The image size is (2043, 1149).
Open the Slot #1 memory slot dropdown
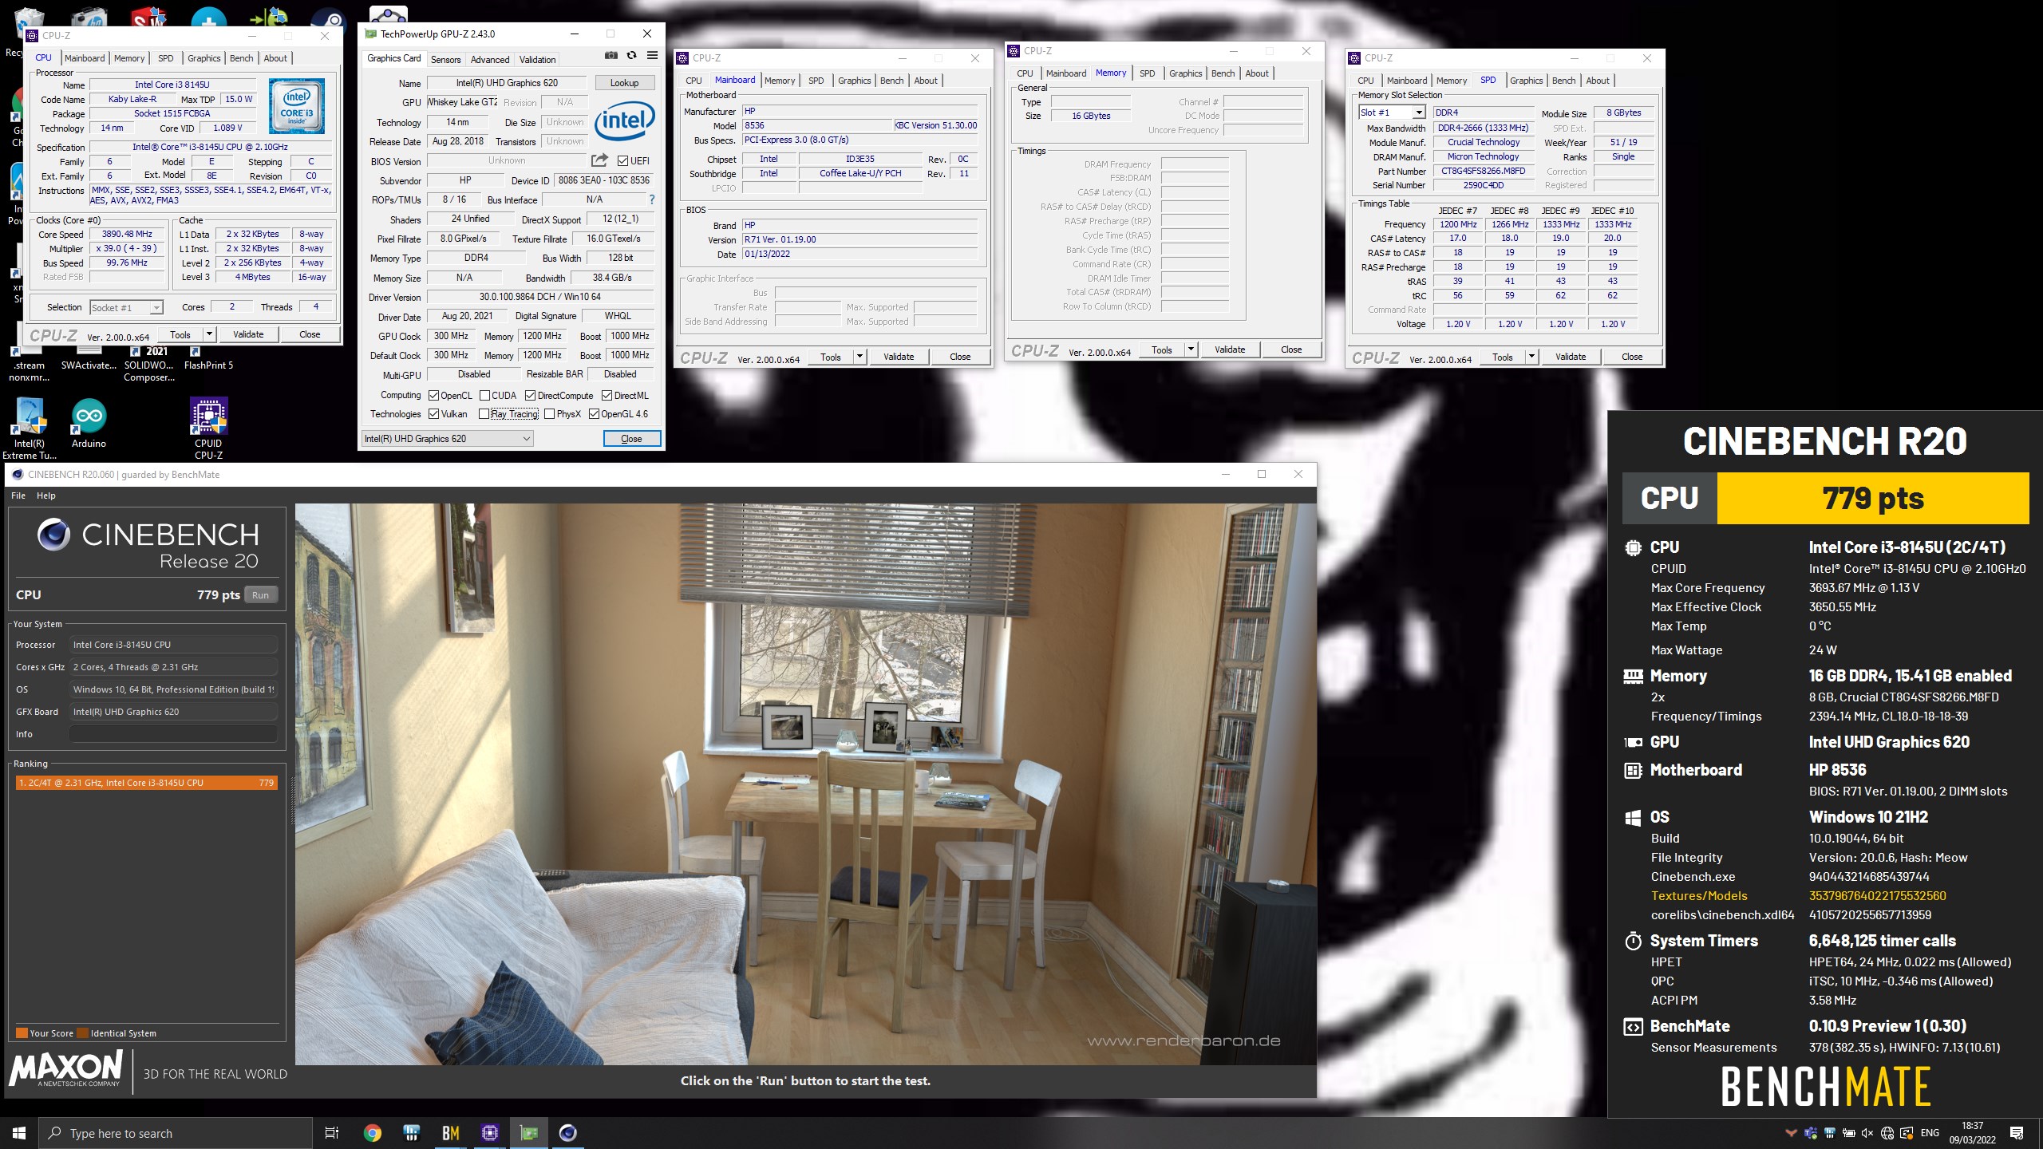1392,113
